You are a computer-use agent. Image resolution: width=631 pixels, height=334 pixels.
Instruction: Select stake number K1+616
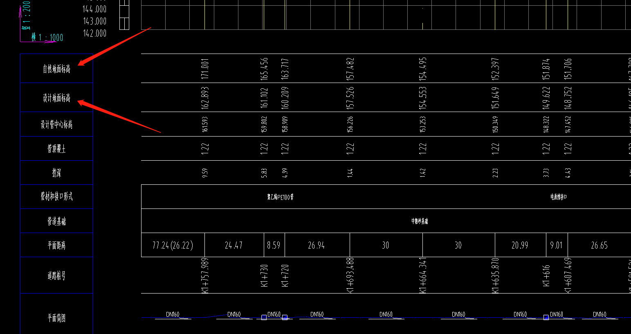click(x=546, y=275)
